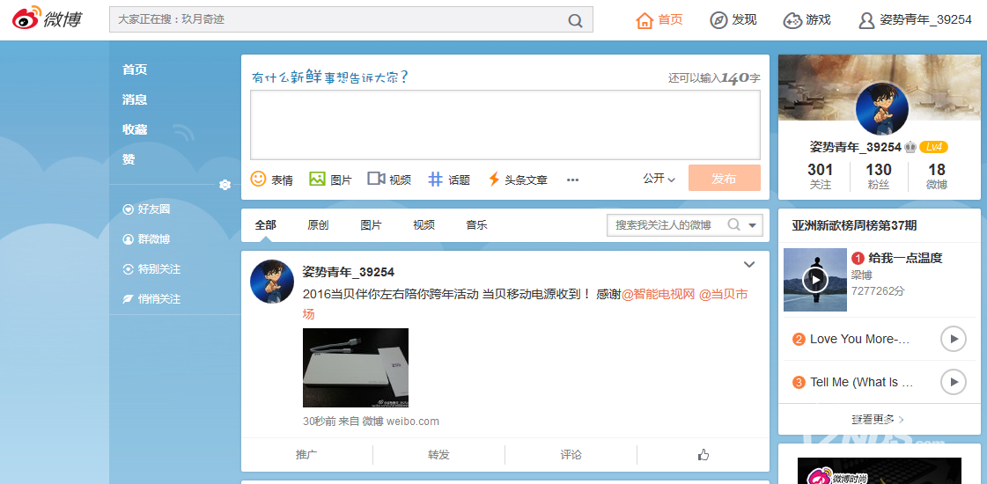This screenshot has width=987, height=484.
Task: Click the sidebar settings gear icon
Action: (225, 185)
